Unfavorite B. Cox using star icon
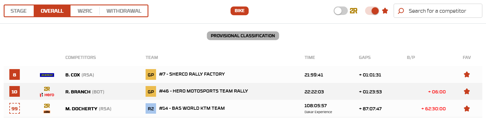 point(467,75)
